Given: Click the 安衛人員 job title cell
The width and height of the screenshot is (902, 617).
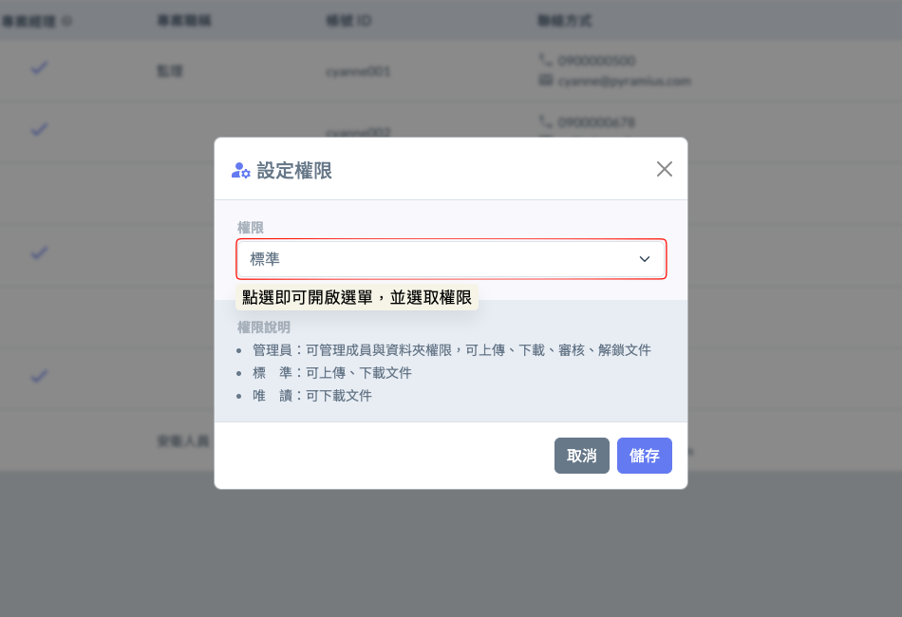Looking at the screenshot, I should (182, 441).
